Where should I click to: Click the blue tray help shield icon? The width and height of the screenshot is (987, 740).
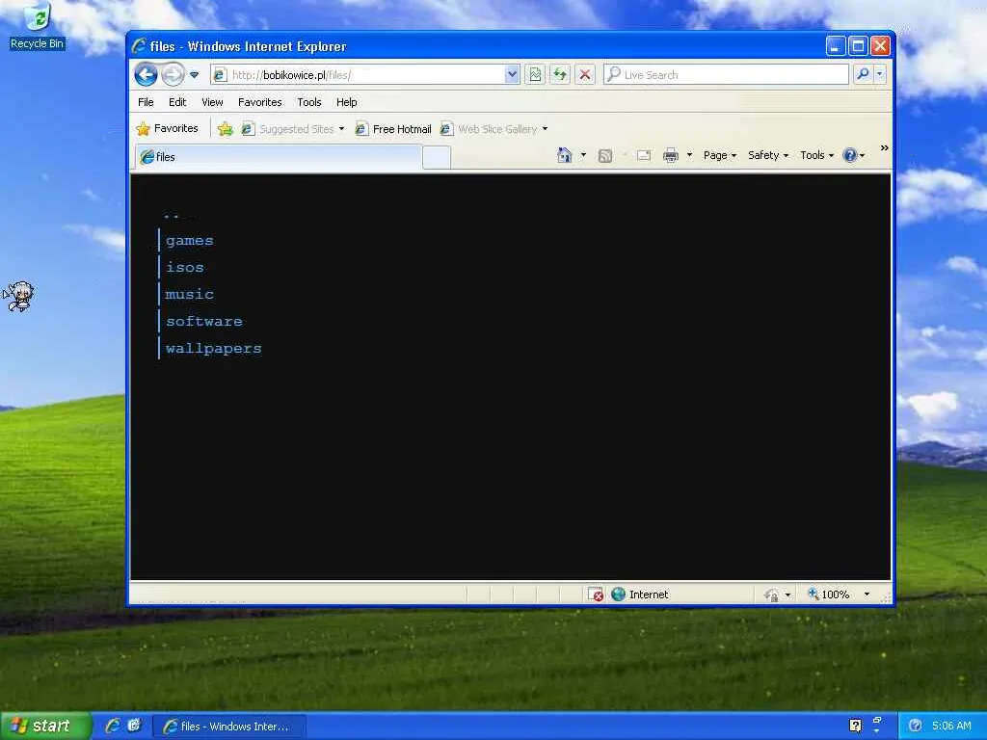916,726
